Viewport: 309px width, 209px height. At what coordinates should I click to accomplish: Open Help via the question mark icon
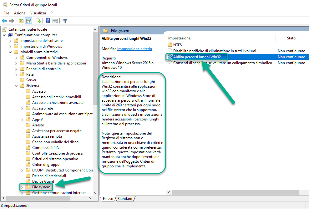coord(48,21)
